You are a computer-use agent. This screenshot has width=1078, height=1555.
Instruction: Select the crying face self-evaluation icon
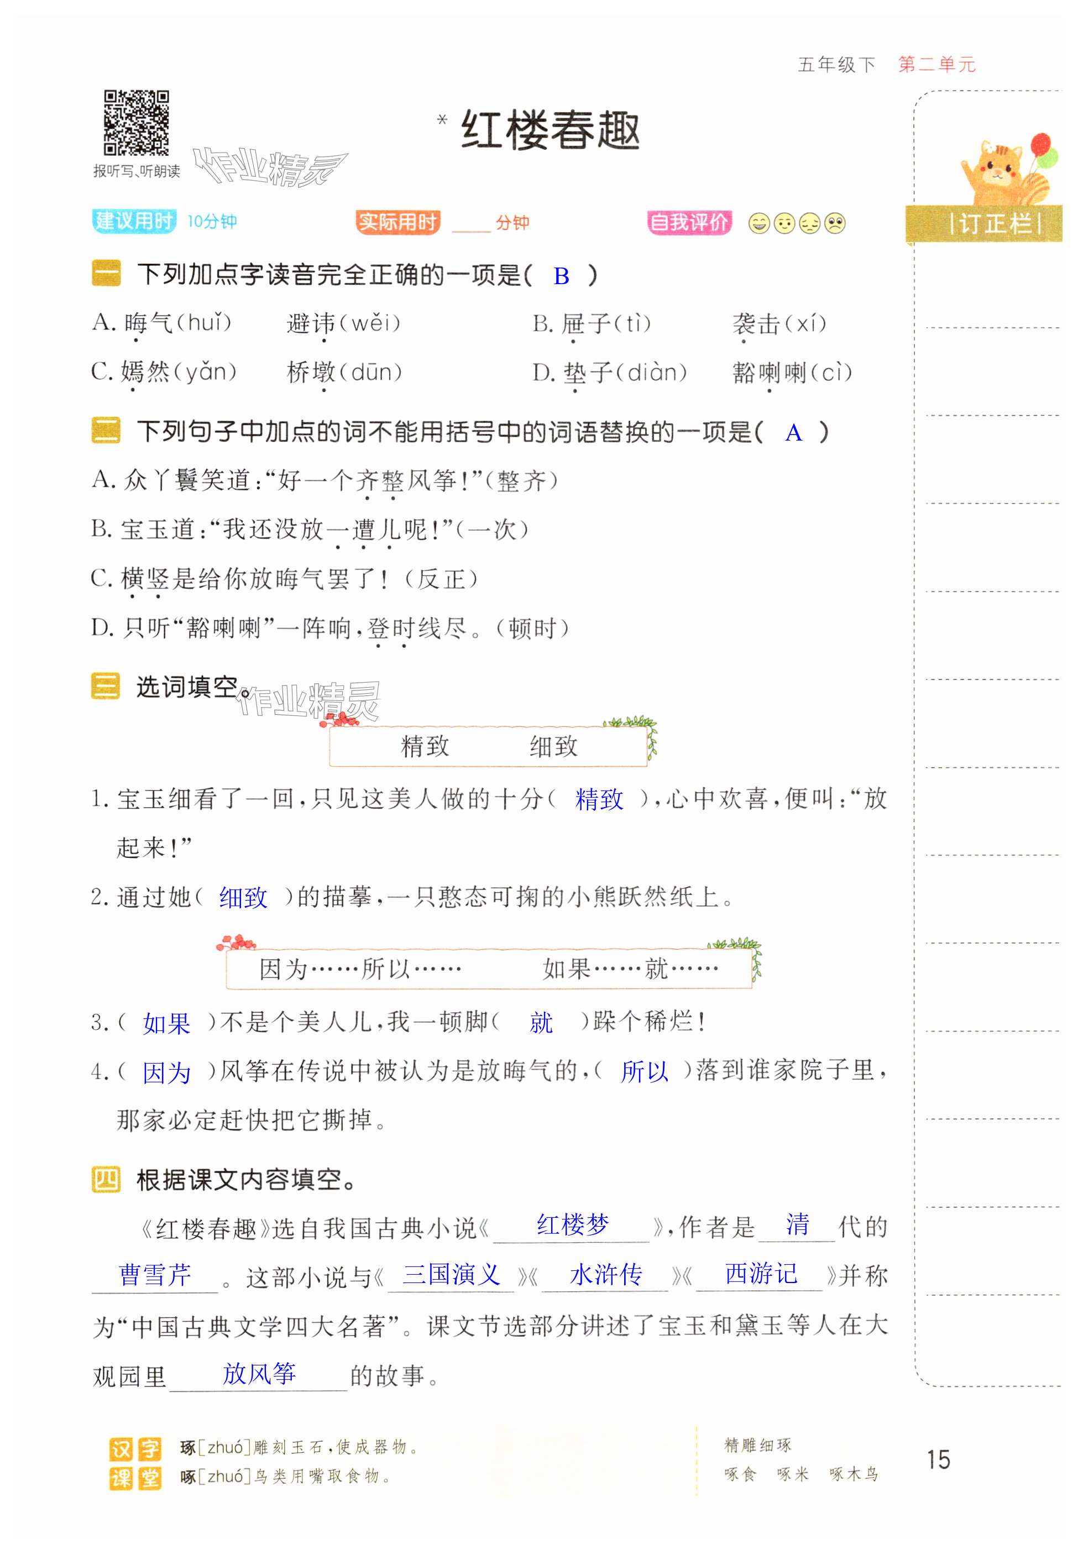pos(835,223)
